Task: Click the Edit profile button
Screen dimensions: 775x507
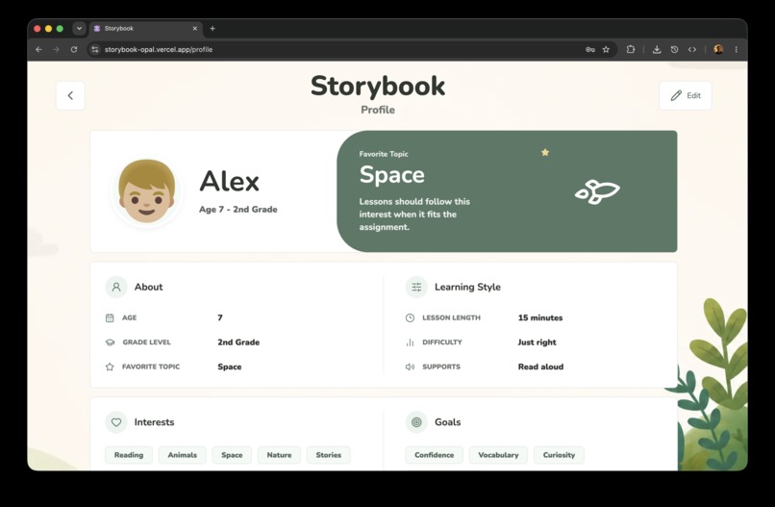Action: 686,95
